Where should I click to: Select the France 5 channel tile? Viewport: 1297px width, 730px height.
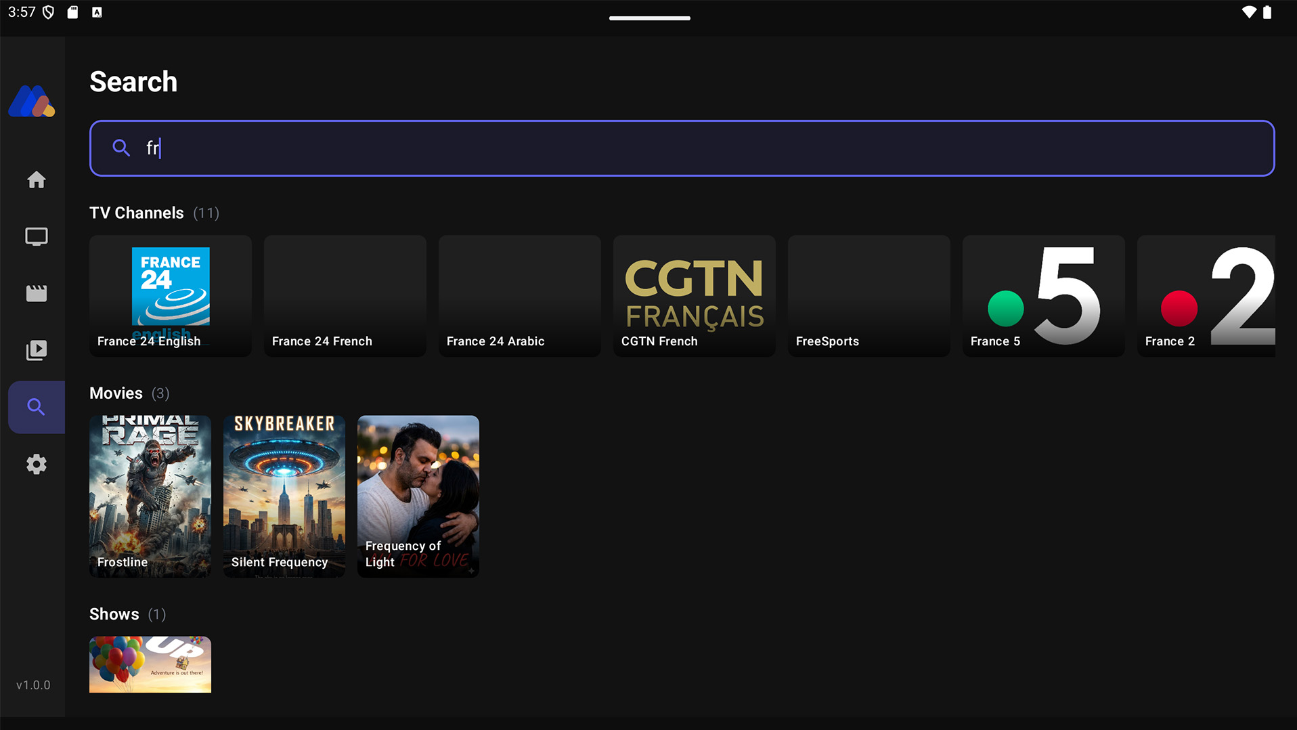pos(1043,295)
